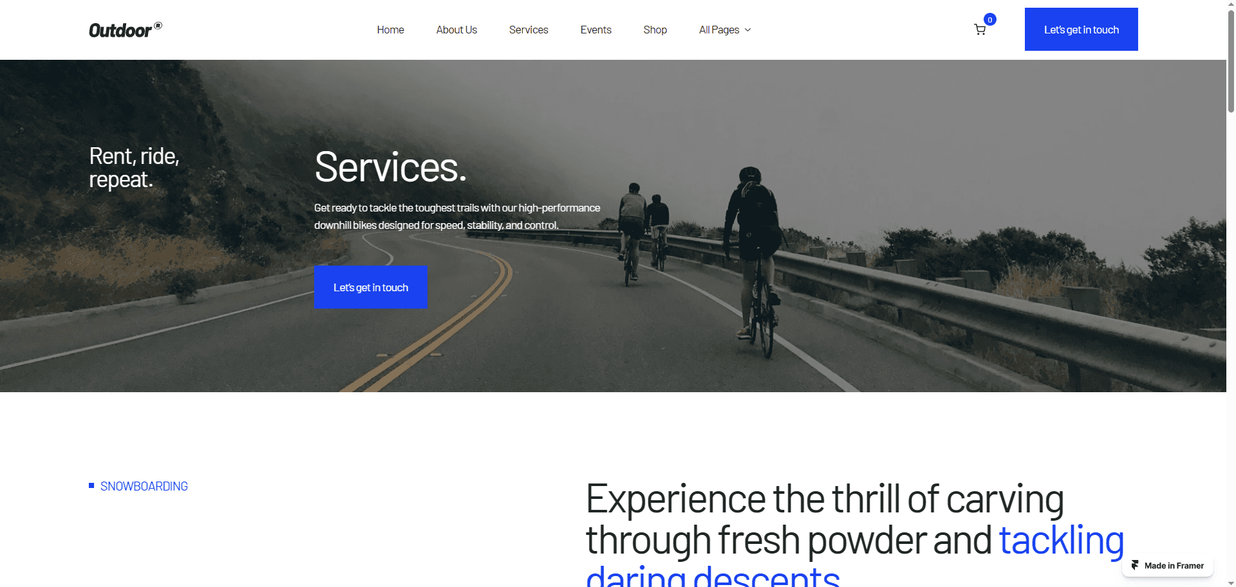
Task: Click the hero Let's get in touch button
Action: (370, 287)
